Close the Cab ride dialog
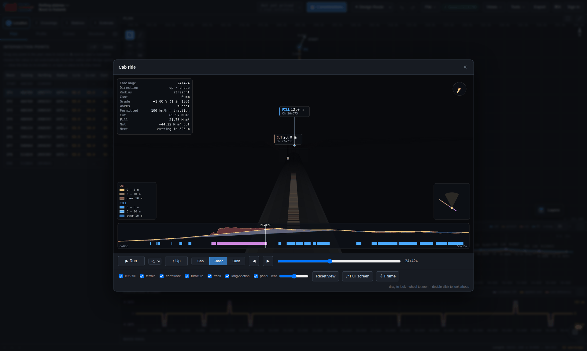 click(x=465, y=67)
